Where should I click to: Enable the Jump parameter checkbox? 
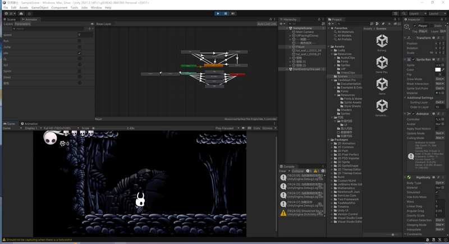(79, 47)
